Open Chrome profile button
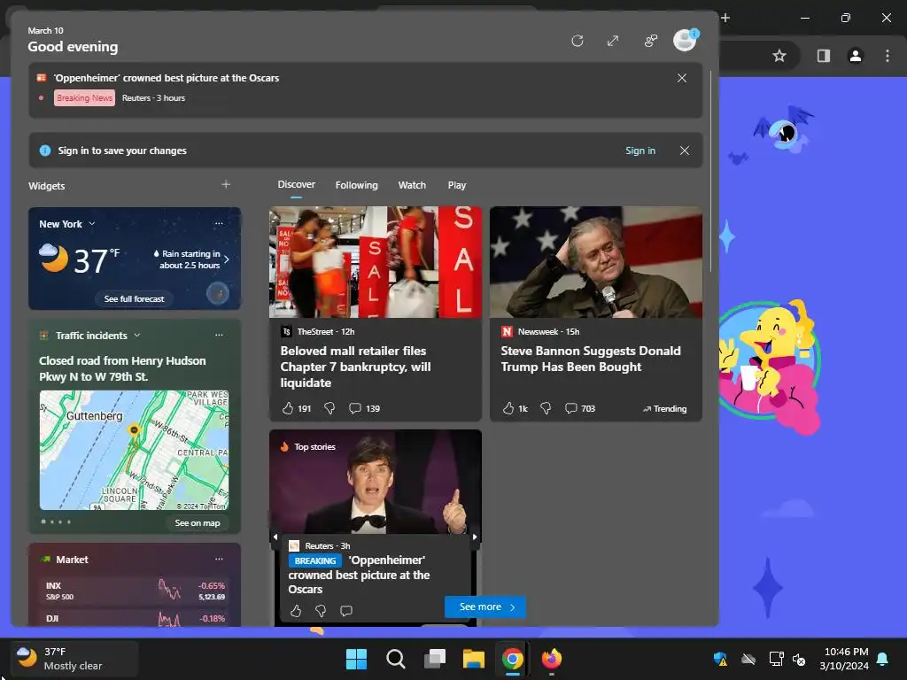 tap(855, 56)
